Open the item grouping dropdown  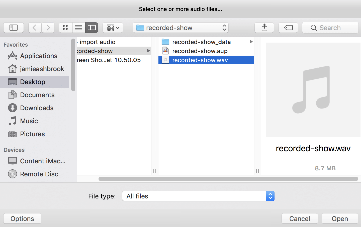pyautogui.click(x=113, y=28)
